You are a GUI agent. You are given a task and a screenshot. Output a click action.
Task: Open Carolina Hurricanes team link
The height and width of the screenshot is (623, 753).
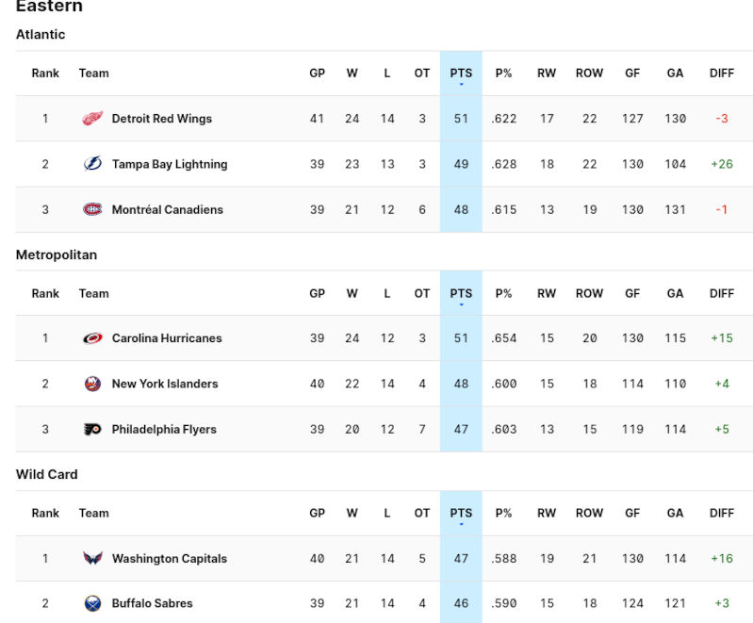click(x=167, y=338)
